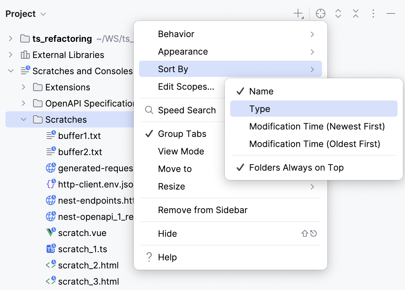Open the vertical three-dot options menu
Screen dimensions: 405x290
(x=373, y=13)
